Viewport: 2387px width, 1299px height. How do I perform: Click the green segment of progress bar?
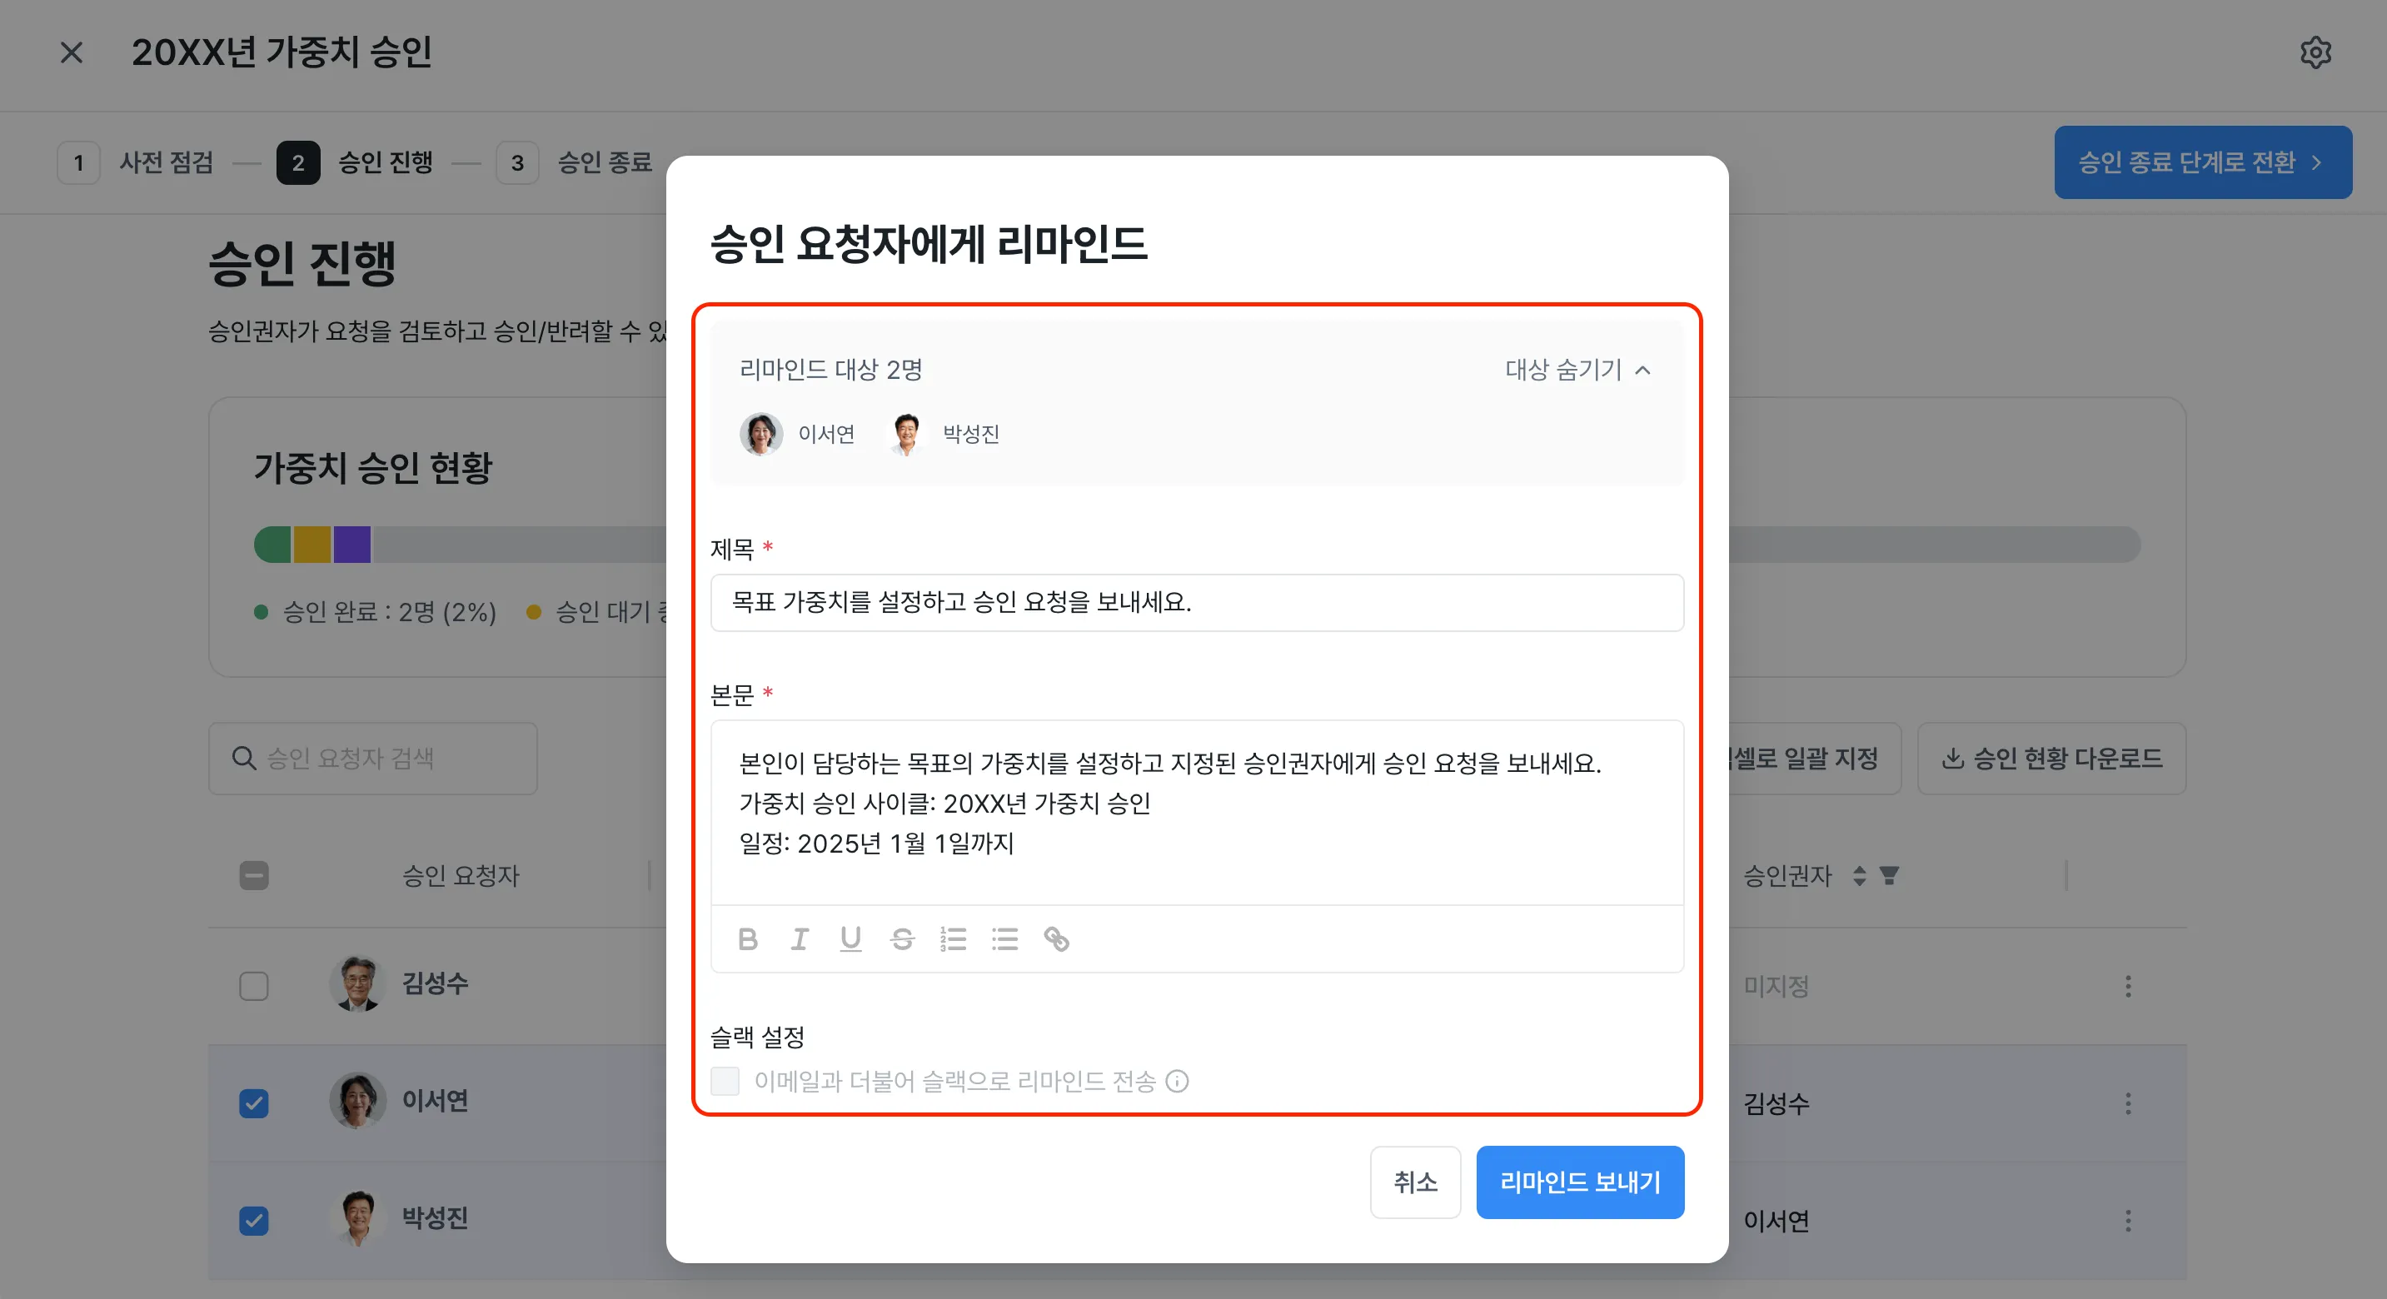pyautogui.click(x=272, y=545)
